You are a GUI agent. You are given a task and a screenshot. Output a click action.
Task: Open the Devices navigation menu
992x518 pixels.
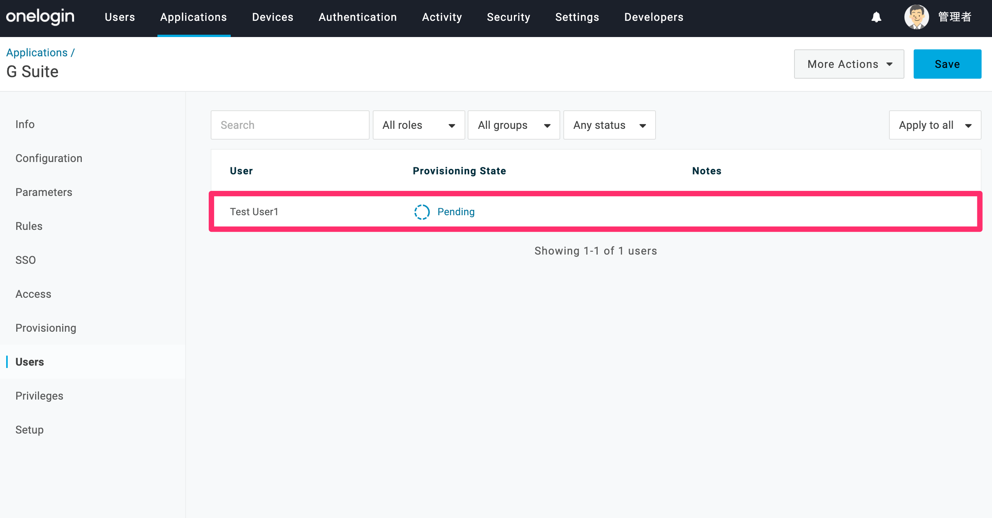coord(273,17)
